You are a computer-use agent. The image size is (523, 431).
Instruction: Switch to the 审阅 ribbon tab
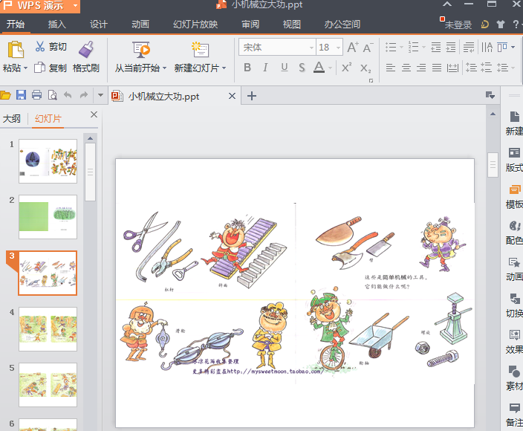[x=250, y=25]
